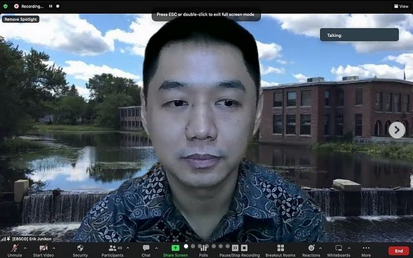
Task: Open Whiteboards
Action: click(x=339, y=250)
